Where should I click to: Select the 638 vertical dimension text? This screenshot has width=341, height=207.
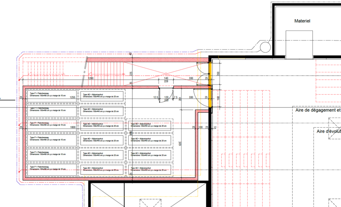(180, 144)
